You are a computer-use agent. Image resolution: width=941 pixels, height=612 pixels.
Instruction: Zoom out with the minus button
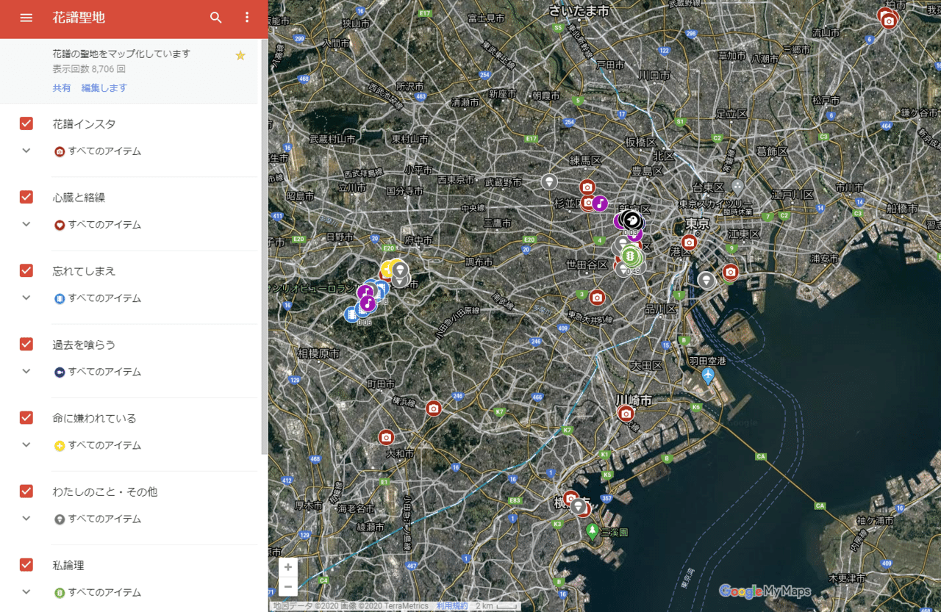(x=288, y=586)
